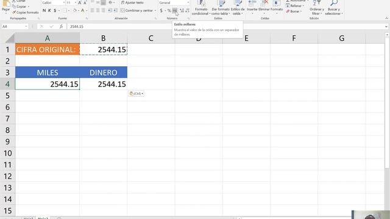This screenshot has height=219, width=390.
Task: Open the font color dropdown arrow
Action: point(87,11)
